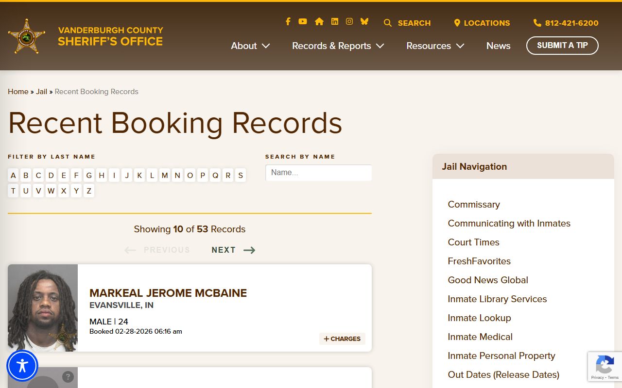The image size is (622, 388).
Task: Filter by last name letter I
Action: pyautogui.click(x=114, y=176)
